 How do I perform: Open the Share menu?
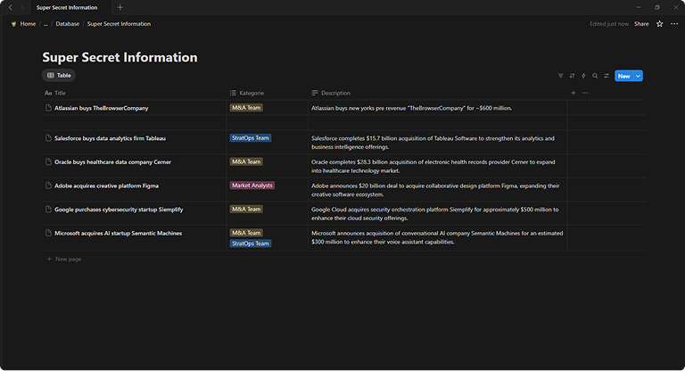[x=641, y=23]
